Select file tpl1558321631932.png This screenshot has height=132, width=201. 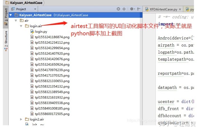tap(52, 97)
